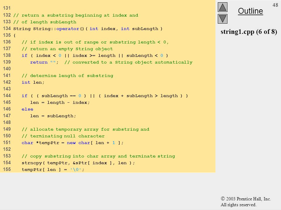Image resolution: width=281 pixels, height=210 pixels.
Task: Click line number 151
Action: point(7,143)
